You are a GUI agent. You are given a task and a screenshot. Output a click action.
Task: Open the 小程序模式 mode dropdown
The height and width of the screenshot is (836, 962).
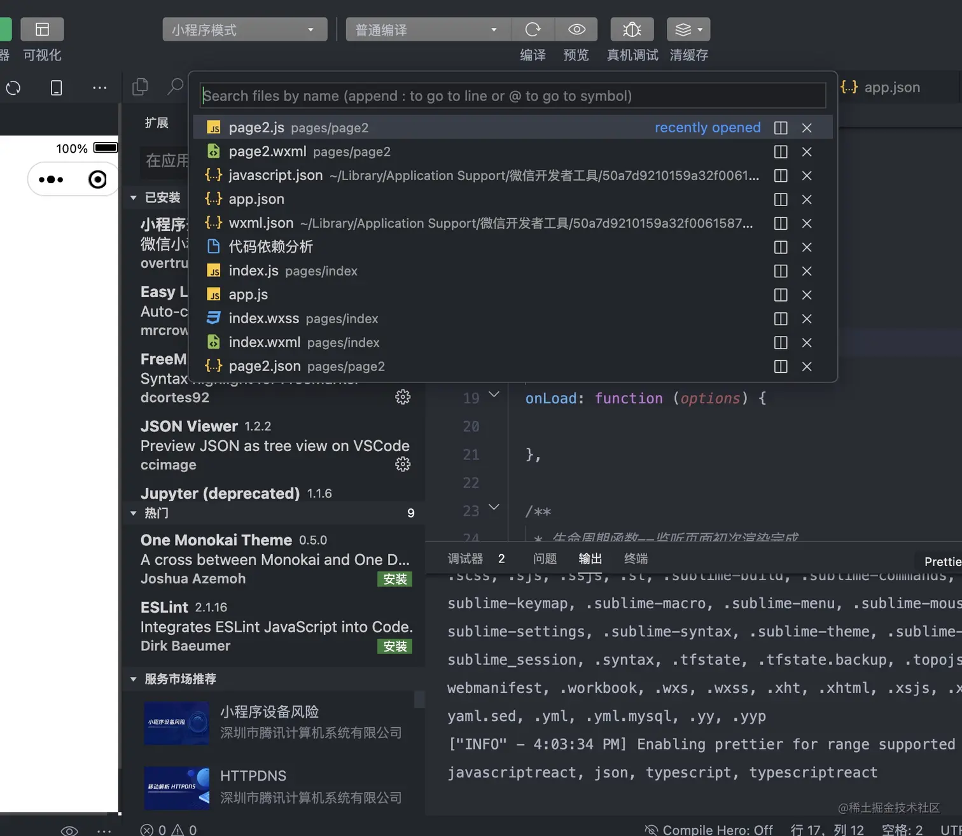(x=245, y=30)
